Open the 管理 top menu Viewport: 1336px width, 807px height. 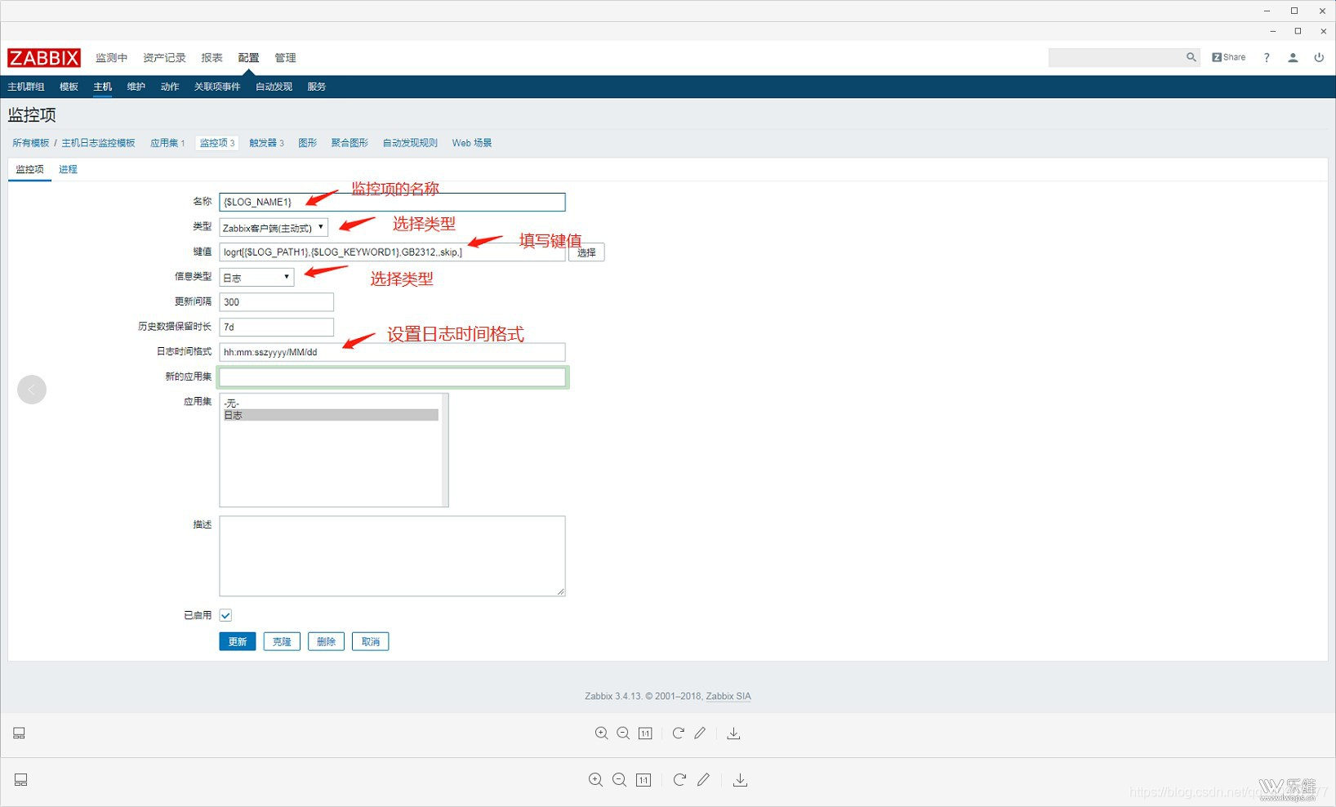[x=285, y=58]
